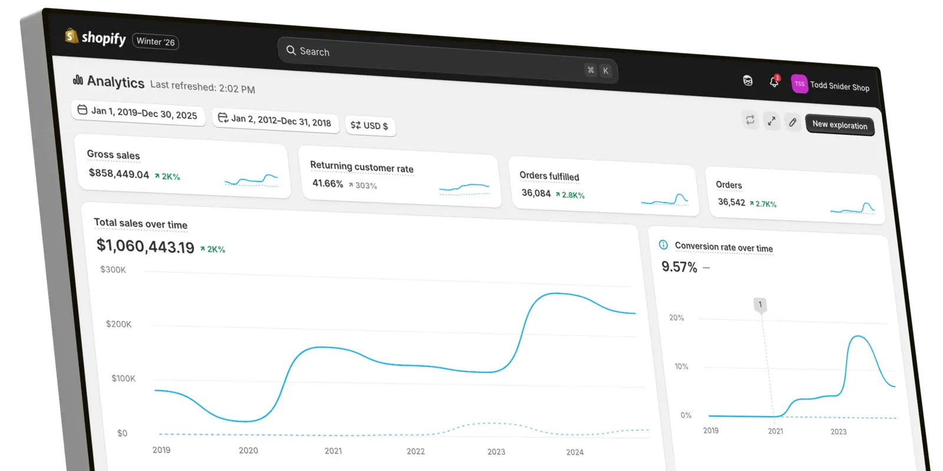Click the Analytics bar chart icon
The height and width of the screenshot is (471, 943).
pos(78,79)
